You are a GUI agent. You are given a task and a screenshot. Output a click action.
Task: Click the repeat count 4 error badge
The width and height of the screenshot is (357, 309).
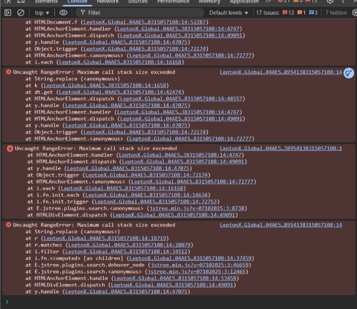pos(10,149)
